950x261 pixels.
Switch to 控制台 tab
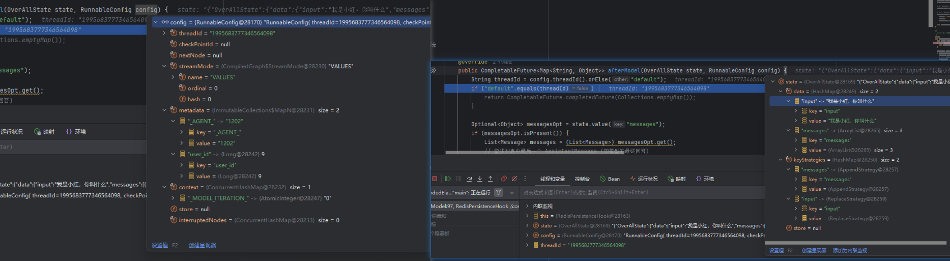[x=582, y=179]
